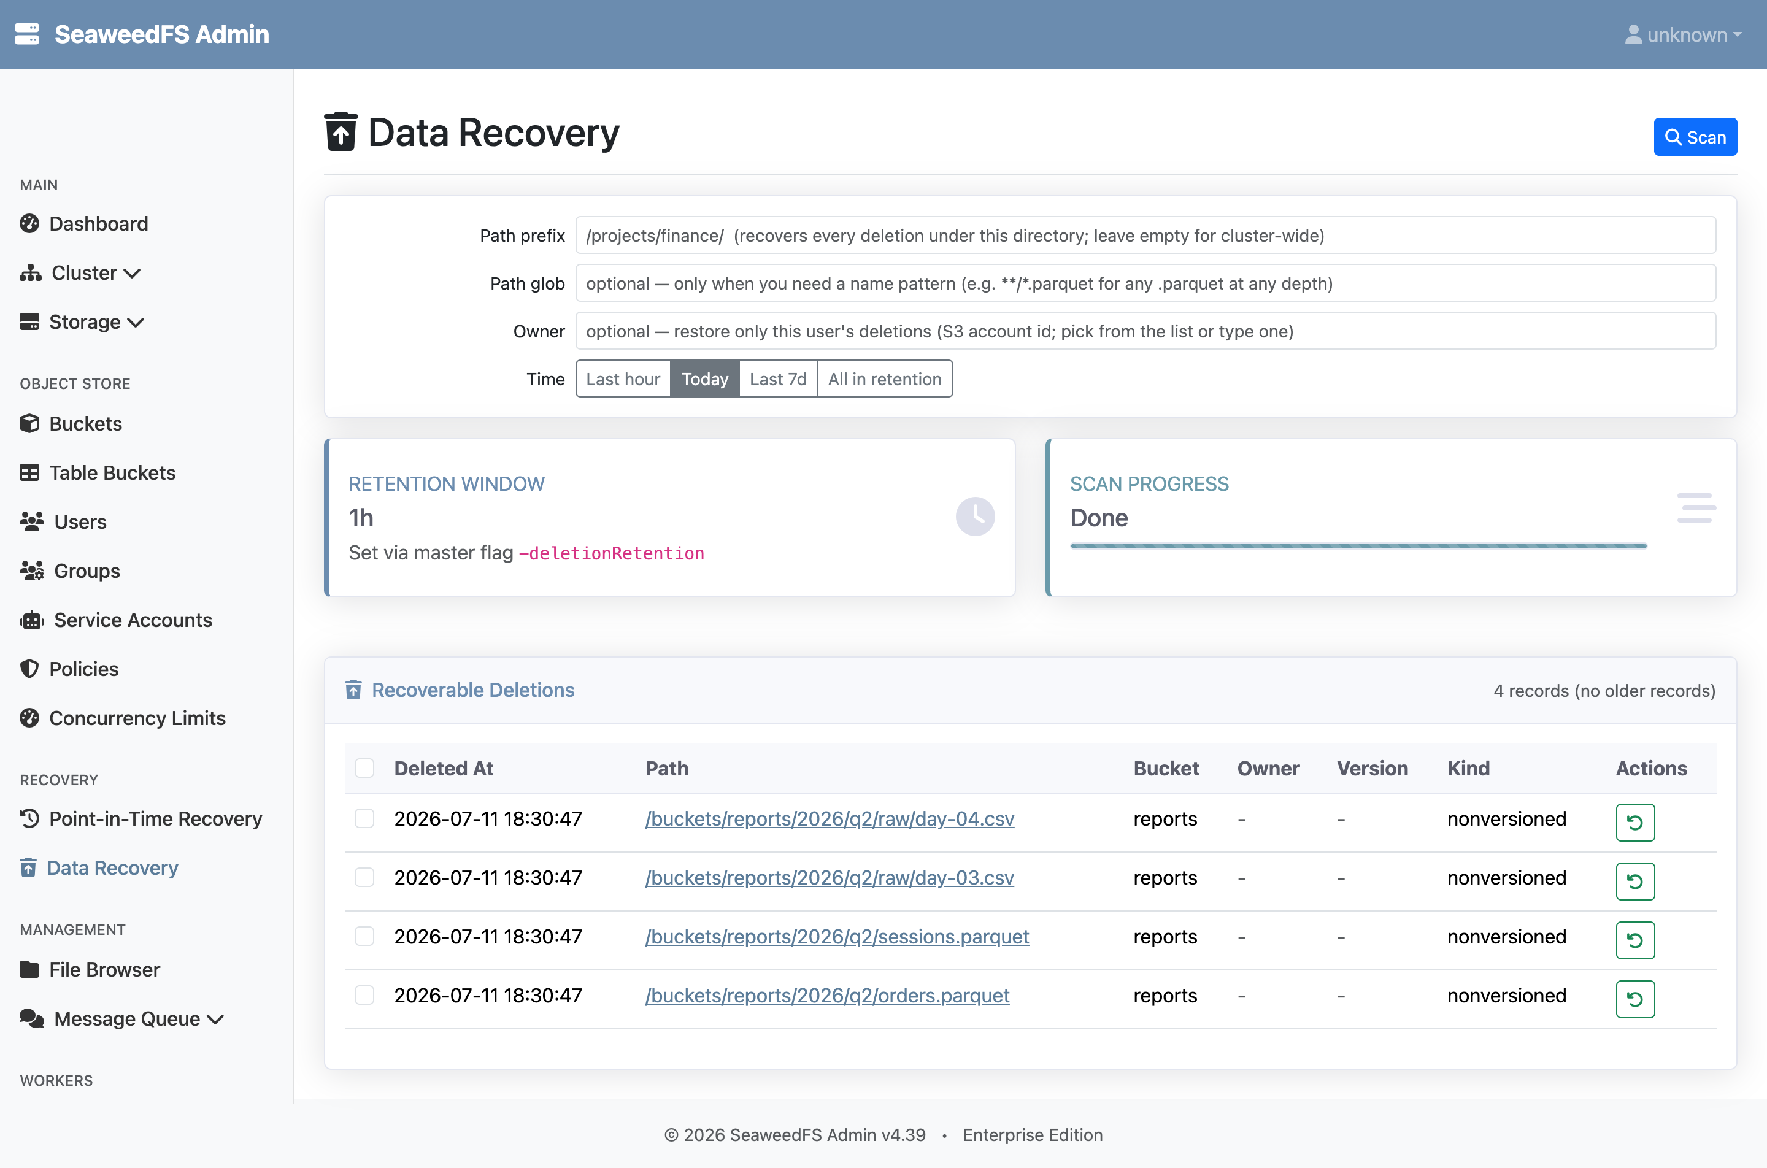This screenshot has width=1767, height=1168.
Task: Click the Path glob input field
Action: coord(1145,283)
